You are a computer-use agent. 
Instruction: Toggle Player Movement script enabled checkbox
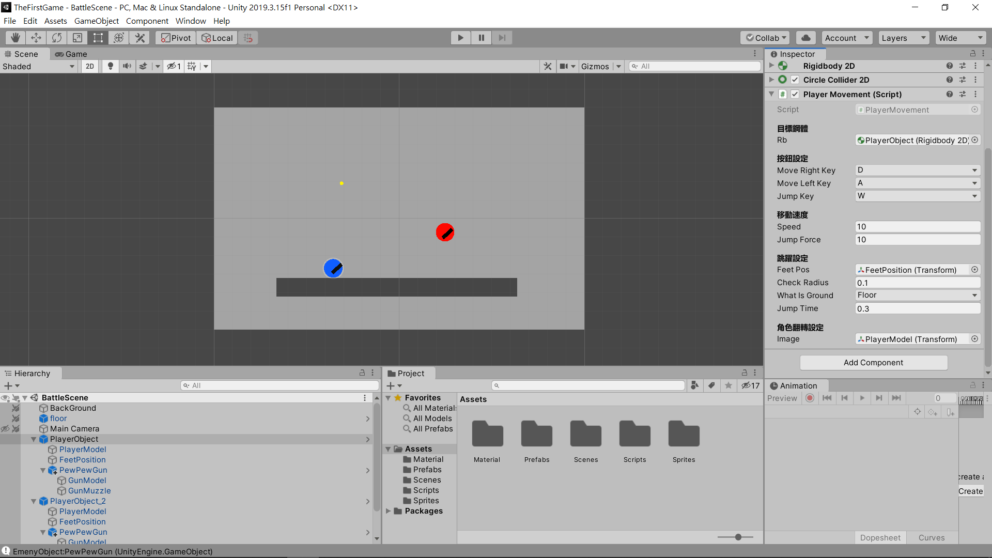pyautogui.click(x=795, y=94)
